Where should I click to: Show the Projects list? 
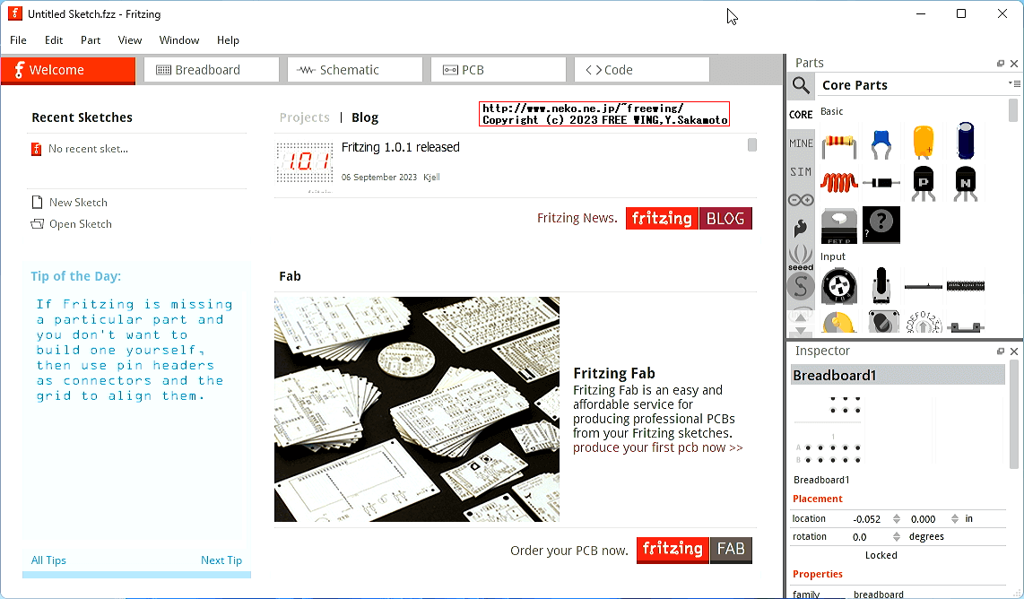[x=304, y=117]
